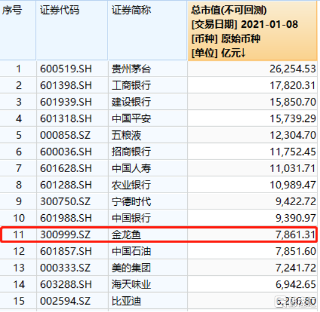Click the 序号 column header

tap(18, 30)
